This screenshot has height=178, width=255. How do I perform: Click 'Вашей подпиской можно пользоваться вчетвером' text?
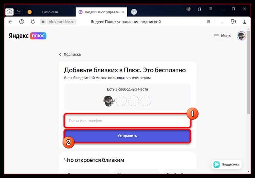click(x=107, y=78)
